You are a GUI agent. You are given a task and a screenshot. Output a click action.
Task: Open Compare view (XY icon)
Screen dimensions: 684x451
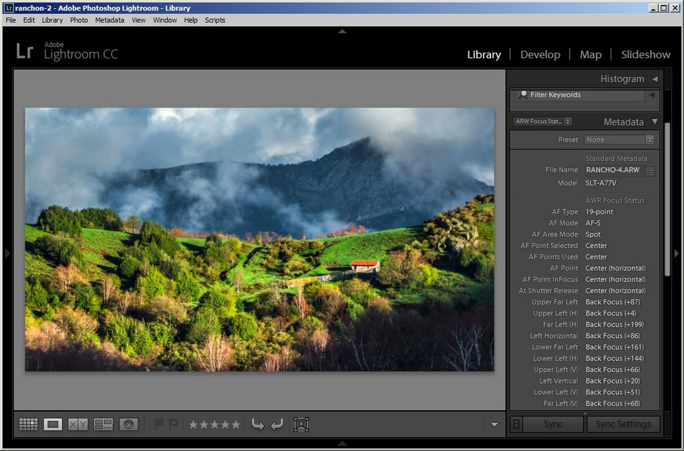(x=78, y=424)
